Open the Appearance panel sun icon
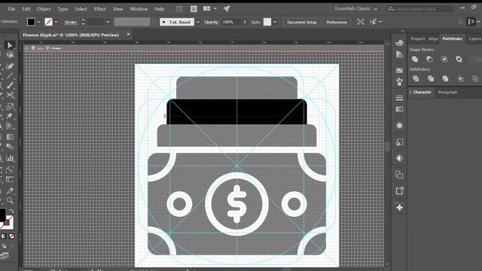 click(x=399, y=126)
